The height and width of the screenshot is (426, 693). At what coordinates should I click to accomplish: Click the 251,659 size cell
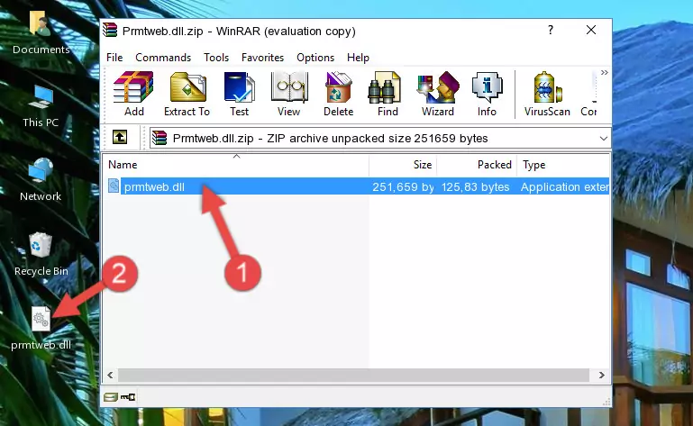point(403,187)
